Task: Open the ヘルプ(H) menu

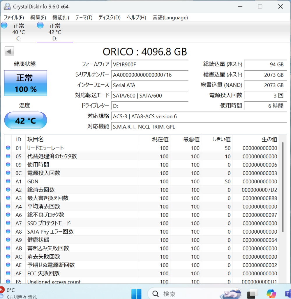Action: click(x=136, y=18)
